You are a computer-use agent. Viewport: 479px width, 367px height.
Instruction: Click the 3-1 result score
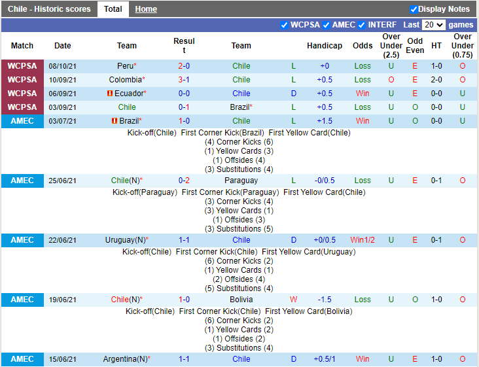click(184, 80)
